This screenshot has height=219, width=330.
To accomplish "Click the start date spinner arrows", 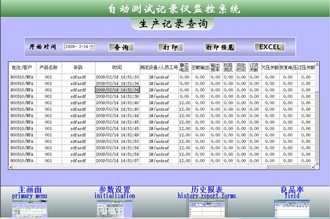I will pyautogui.click(x=92, y=46).
